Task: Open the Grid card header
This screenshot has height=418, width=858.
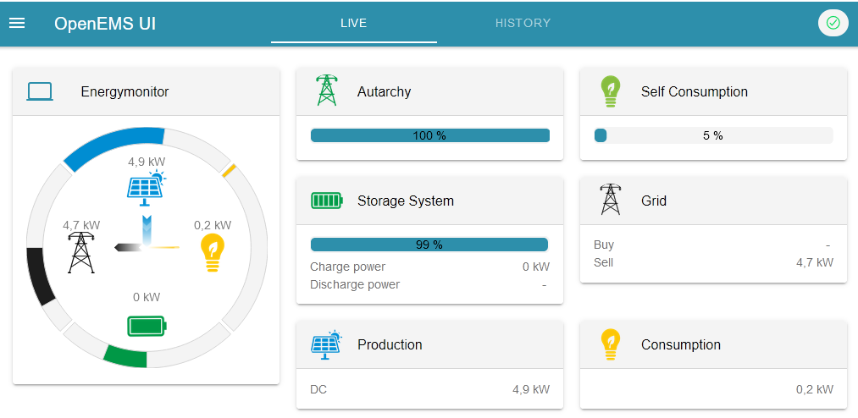Action: point(713,201)
